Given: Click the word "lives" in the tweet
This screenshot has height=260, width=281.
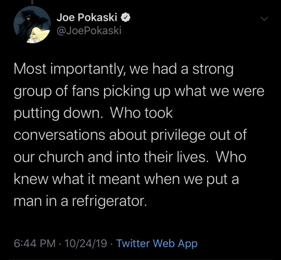Looking at the screenshot, I should pyautogui.click(x=193, y=157).
